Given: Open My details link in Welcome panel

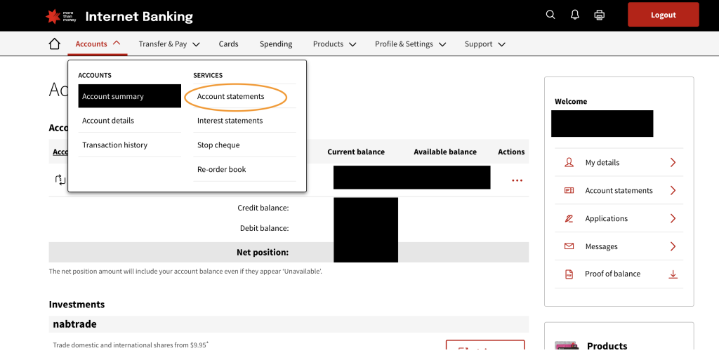Looking at the screenshot, I should coord(602,162).
